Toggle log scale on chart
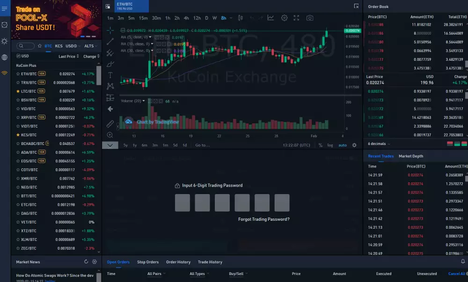This screenshot has width=468, height=282. pyautogui.click(x=330, y=145)
